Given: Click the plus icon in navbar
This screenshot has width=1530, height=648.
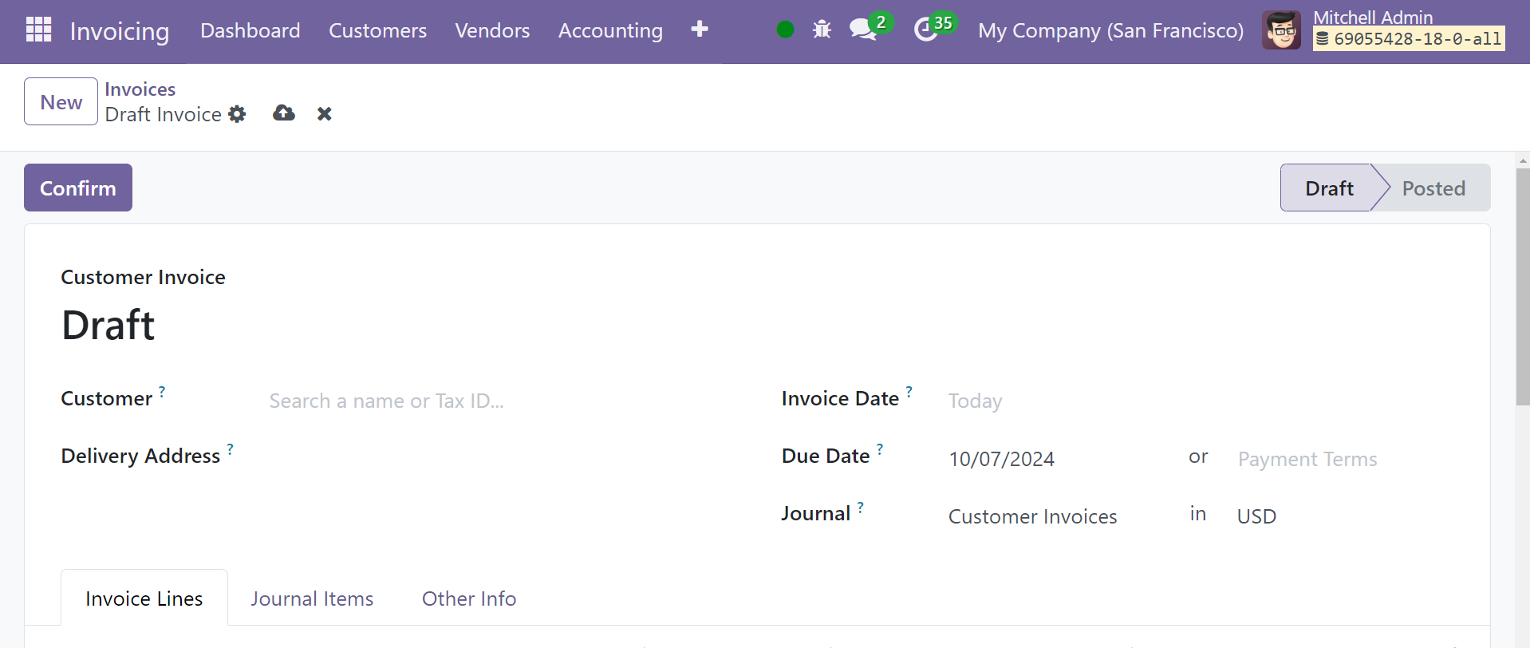Looking at the screenshot, I should [700, 30].
